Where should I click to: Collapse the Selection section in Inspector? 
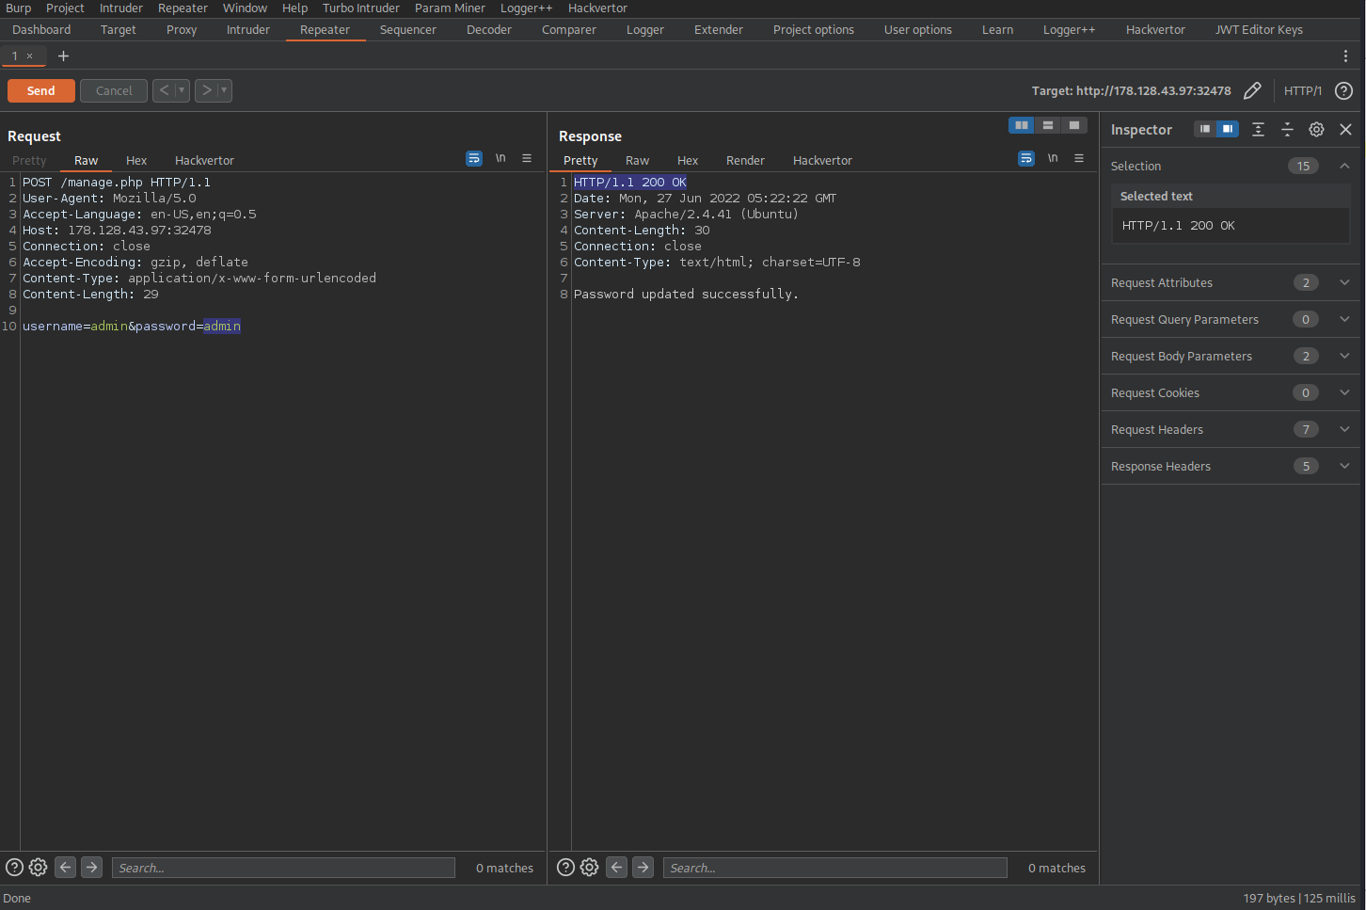click(1344, 166)
